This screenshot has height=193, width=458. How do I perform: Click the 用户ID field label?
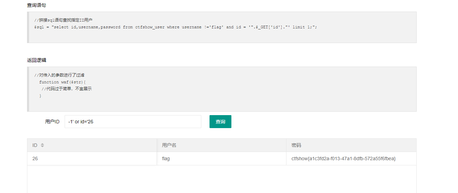(52, 122)
